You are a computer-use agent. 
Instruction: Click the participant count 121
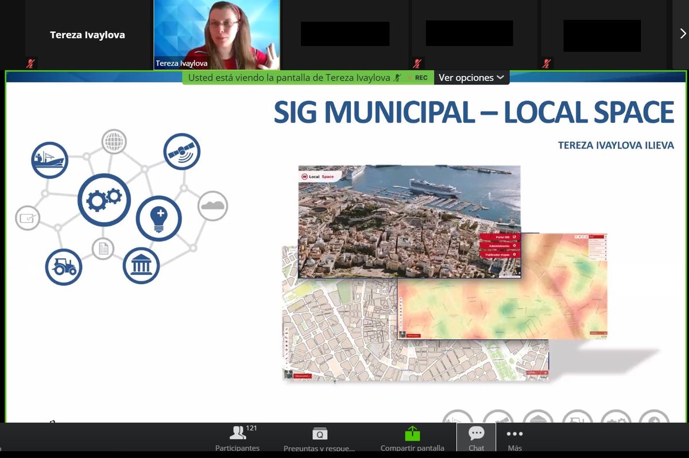coord(251,428)
